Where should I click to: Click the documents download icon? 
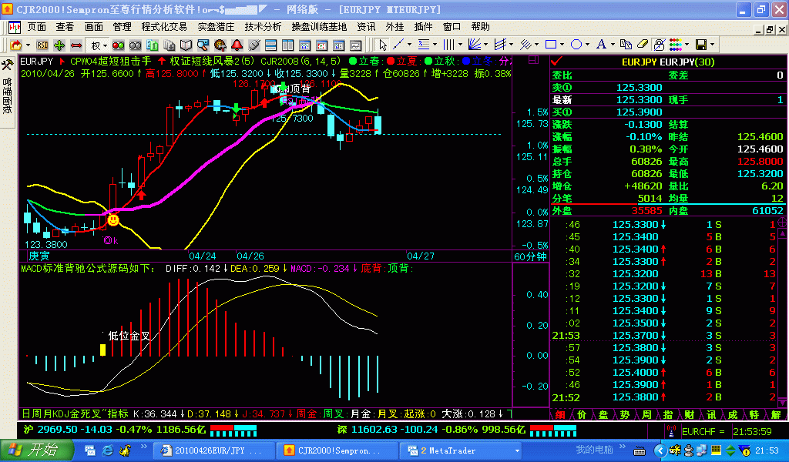169,45
